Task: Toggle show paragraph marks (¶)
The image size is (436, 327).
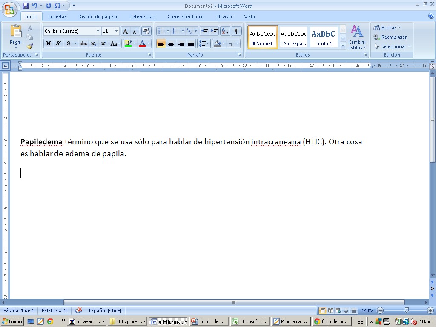Action: click(236, 31)
